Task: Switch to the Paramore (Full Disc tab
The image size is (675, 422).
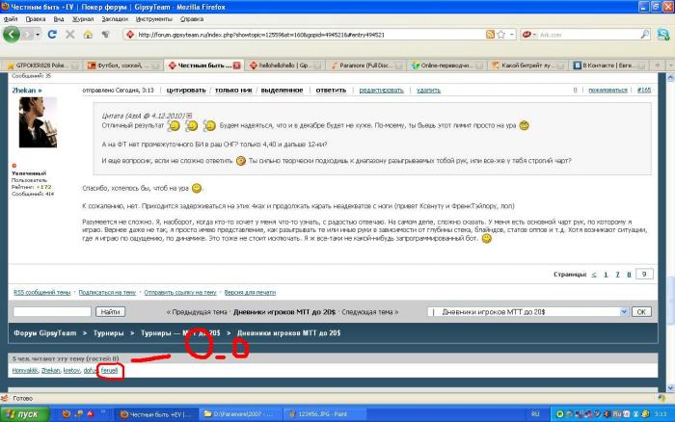Action: point(365,66)
